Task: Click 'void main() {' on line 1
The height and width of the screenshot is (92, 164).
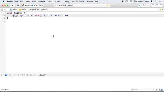Action: click(x=16, y=13)
